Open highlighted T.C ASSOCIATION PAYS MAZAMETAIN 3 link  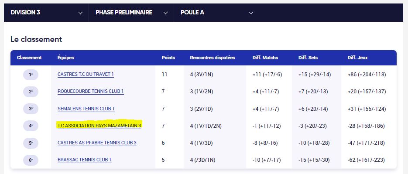pyautogui.click(x=99, y=126)
